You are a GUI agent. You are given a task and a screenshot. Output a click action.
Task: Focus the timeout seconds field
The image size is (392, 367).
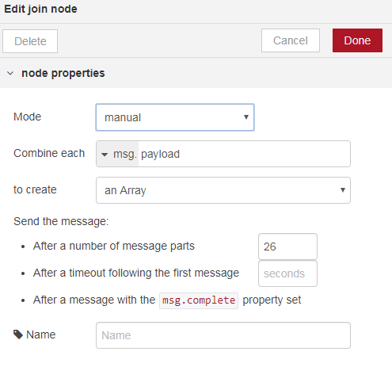click(287, 273)
